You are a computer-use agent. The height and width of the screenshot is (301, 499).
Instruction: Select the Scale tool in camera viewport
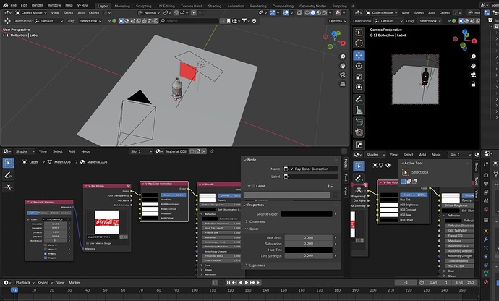coord(359,77)
